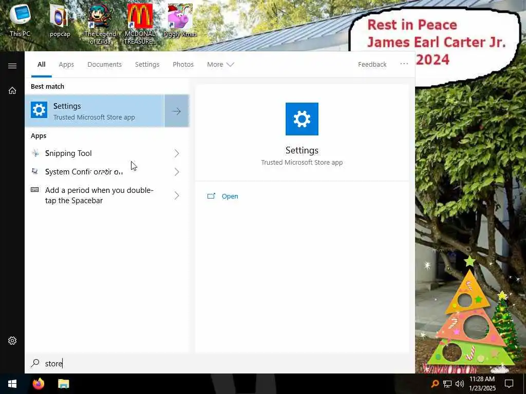Click the System Configuration app icon
This screenshot has width=526, height=394.
[34, 171]
